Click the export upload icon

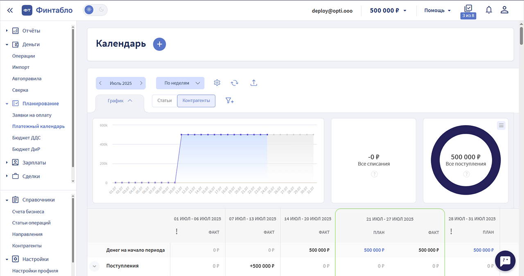[x=254, y=83]
